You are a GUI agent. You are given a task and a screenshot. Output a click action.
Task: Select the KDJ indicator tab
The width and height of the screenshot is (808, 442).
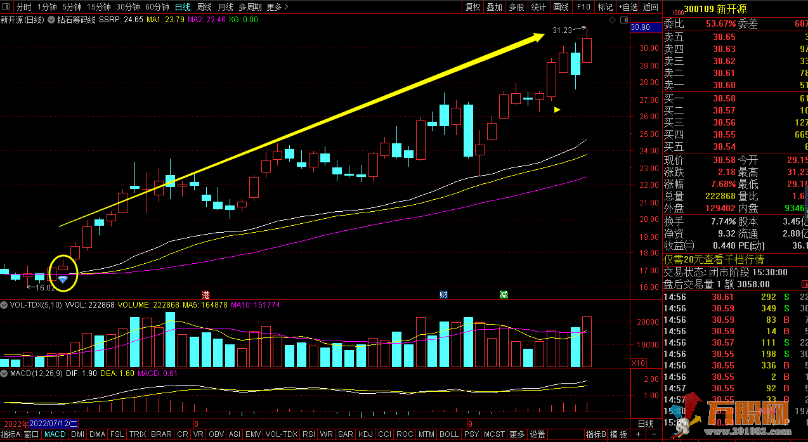tap(365, 434)
